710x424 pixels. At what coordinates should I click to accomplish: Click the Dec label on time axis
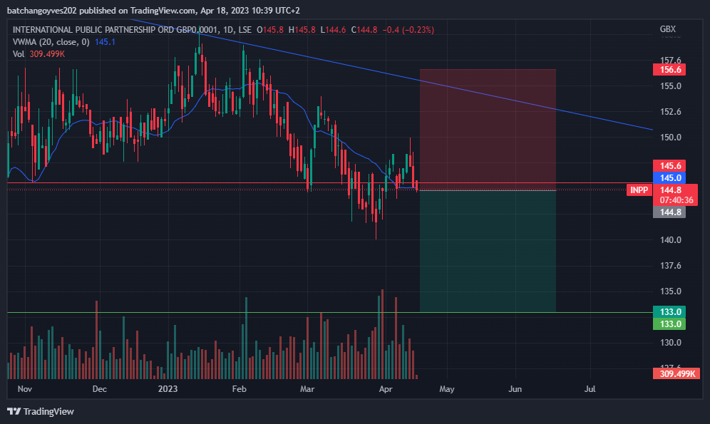click(100, 389)
